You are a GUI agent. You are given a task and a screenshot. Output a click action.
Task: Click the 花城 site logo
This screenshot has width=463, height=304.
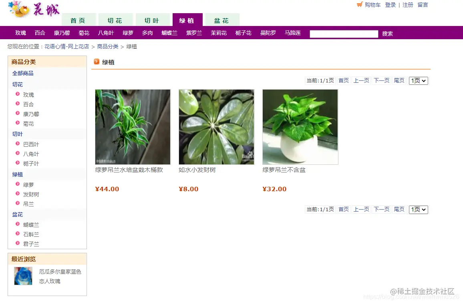[34, 9]
